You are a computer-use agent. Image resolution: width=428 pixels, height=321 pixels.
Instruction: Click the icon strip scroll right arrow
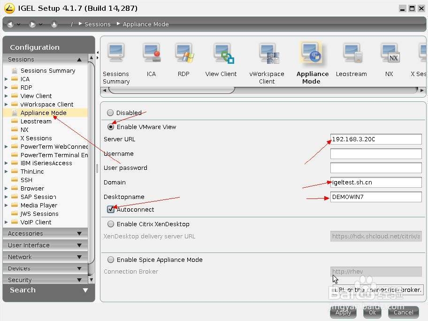tap(422, 90)
